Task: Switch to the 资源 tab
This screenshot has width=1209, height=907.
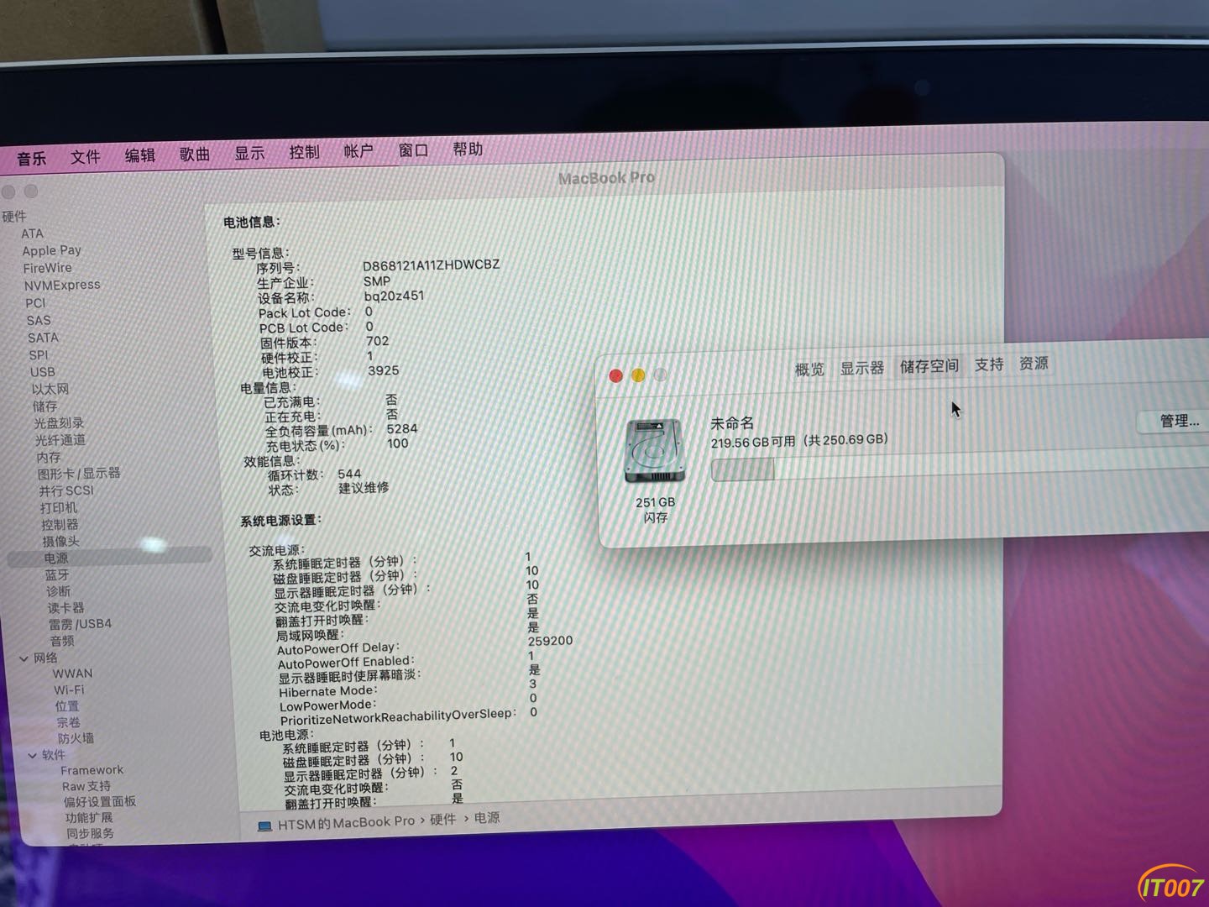Action: (x=1034, y=363)
